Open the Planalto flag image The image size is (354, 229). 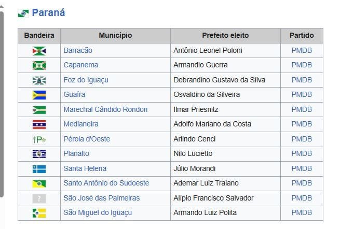click(39, 154)
